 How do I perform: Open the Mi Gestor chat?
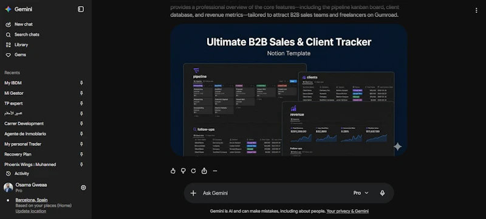[x=14, y=93]
